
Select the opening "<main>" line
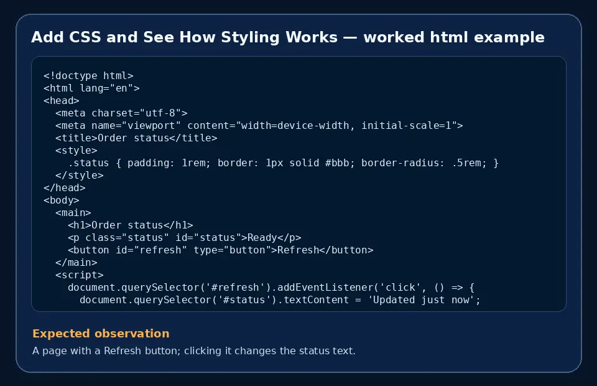tap(73, 213)
